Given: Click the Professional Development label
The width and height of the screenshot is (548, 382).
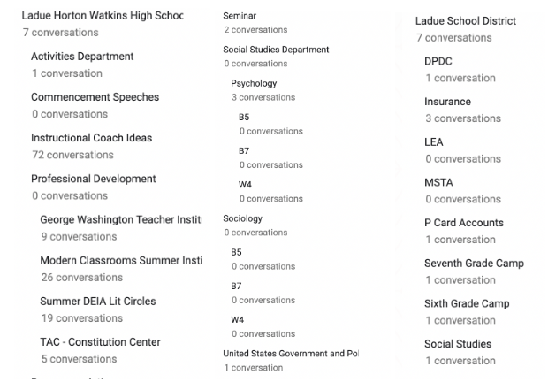Looking at the screenshot, I should pos(94,179).
